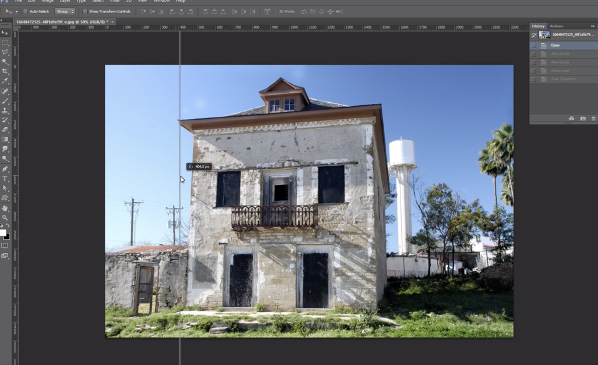Viewport: 598px width, 365px height.
Task: Click the foreground color swatch
Action: coord(2,233)
